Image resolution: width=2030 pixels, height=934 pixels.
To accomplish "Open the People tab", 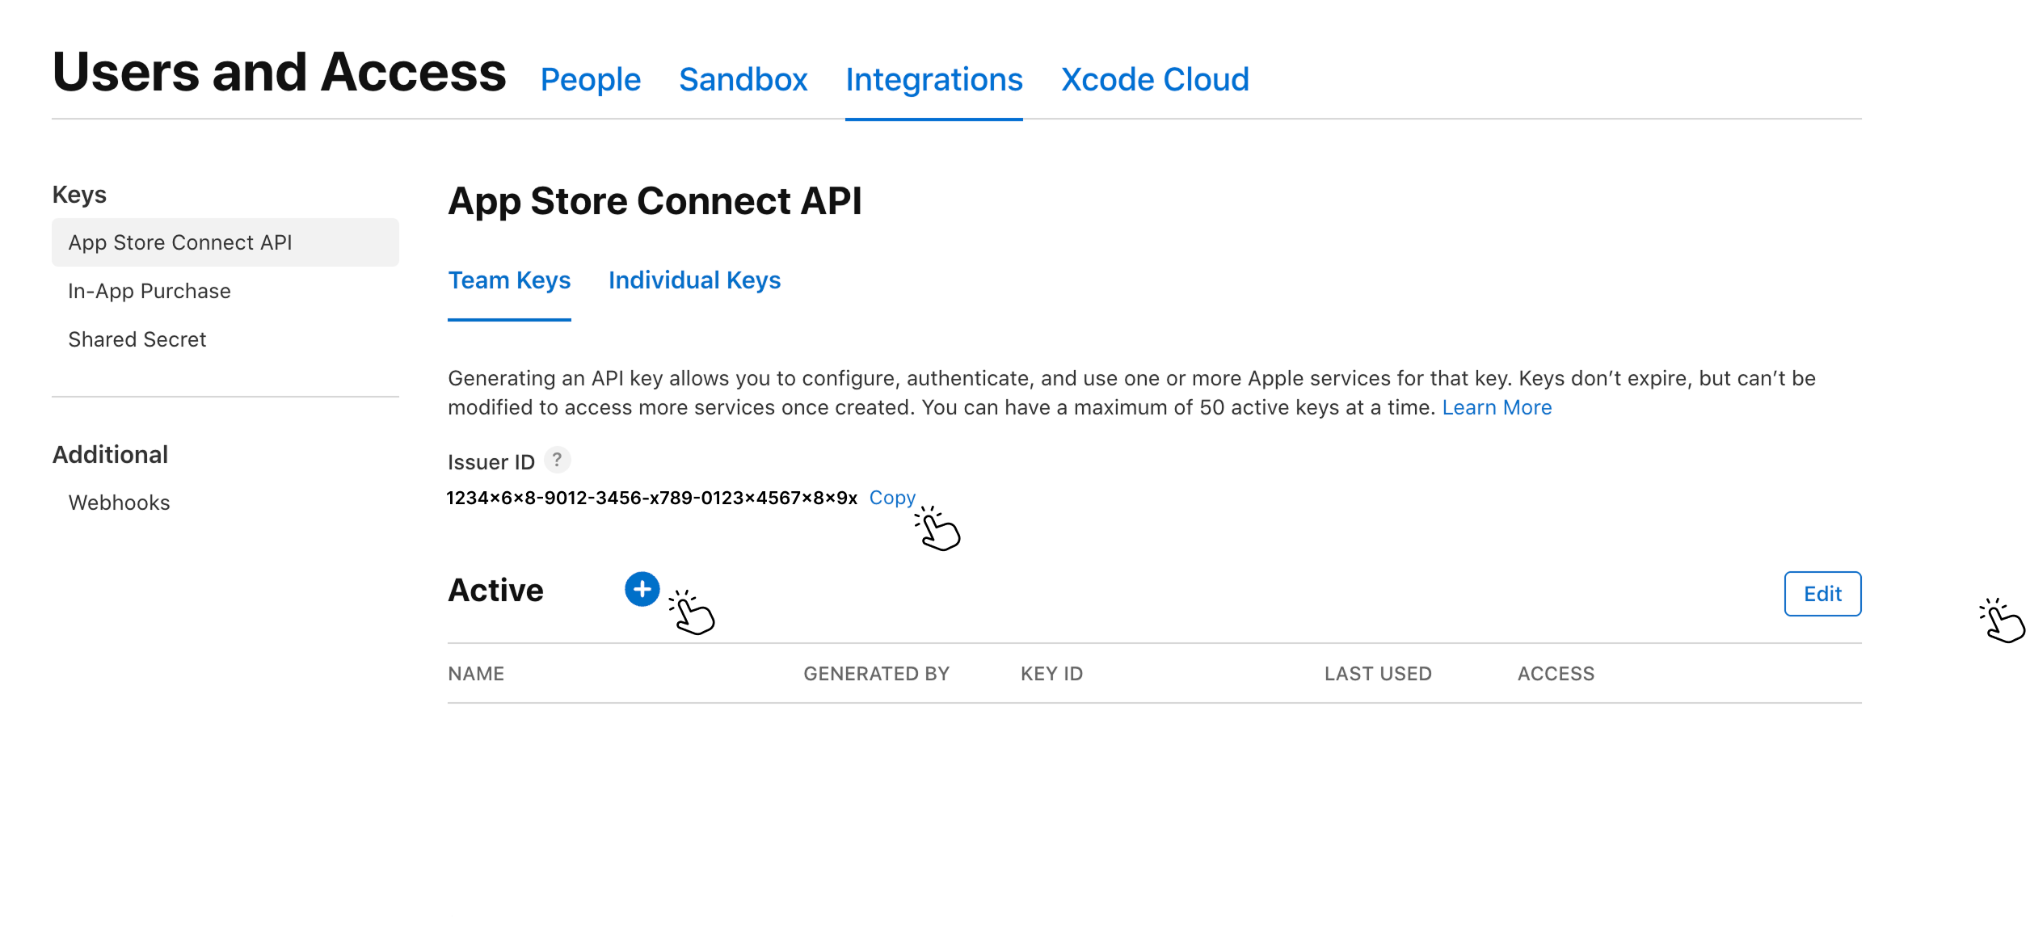I will coord(590,79).
